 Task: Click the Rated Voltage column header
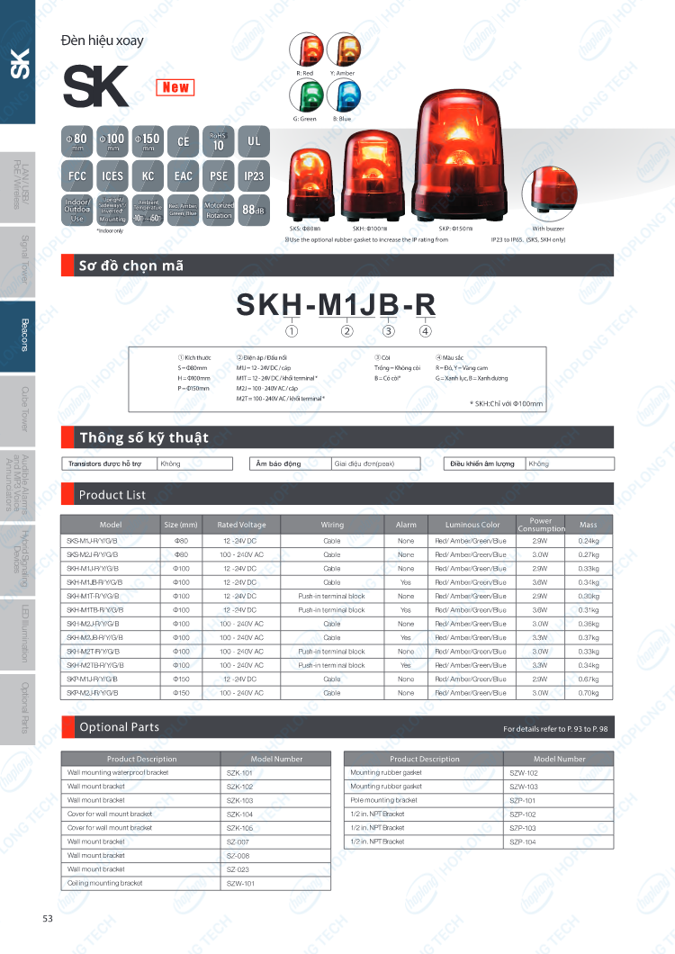241,525
